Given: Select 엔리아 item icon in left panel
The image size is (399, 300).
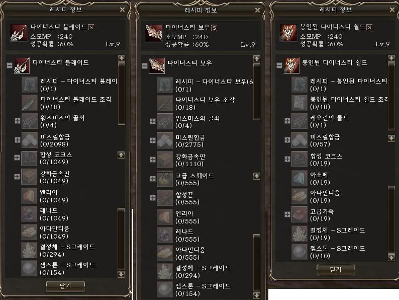Looking at the screenshot, I should (x=29, y=196).
